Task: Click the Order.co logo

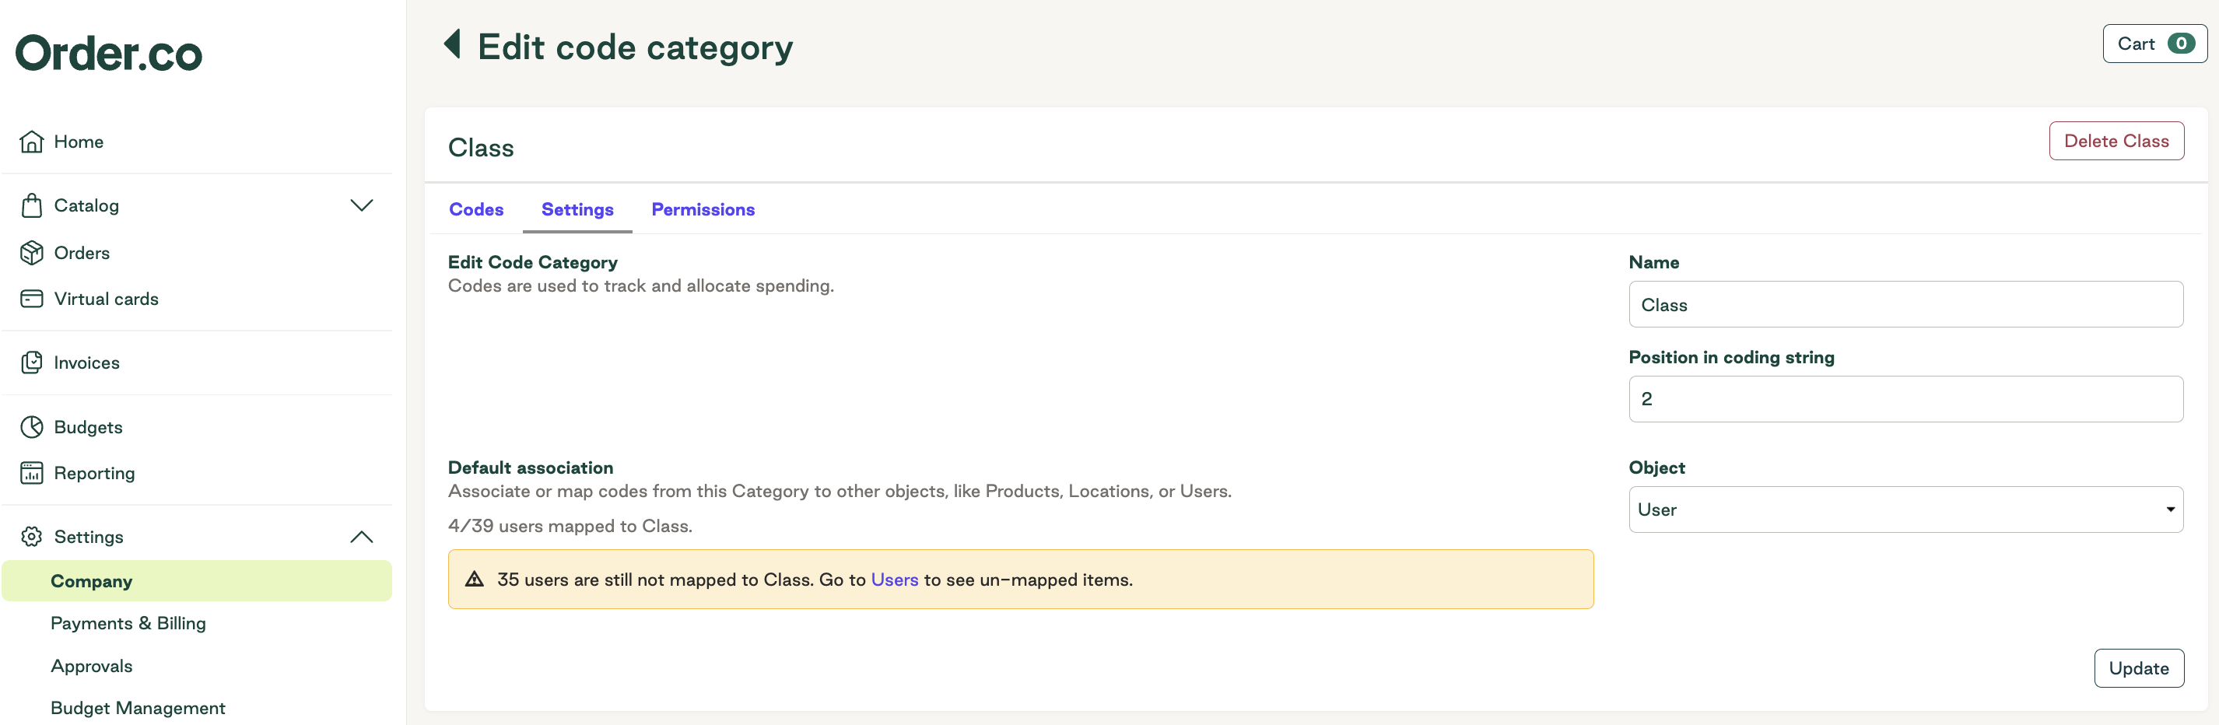Action: (109, 53)
